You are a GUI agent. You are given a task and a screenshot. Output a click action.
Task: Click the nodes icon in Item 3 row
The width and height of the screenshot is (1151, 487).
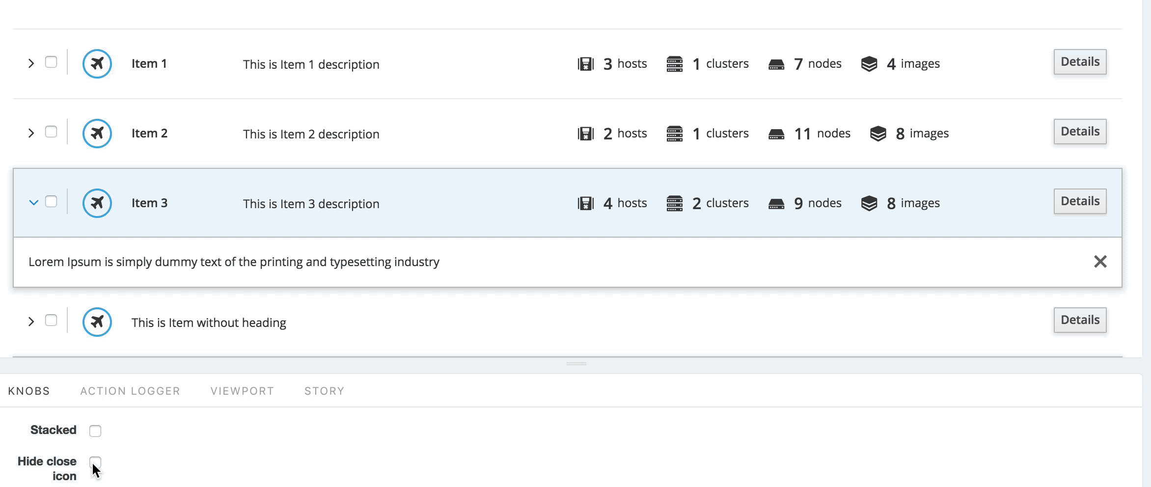(776, 204)
